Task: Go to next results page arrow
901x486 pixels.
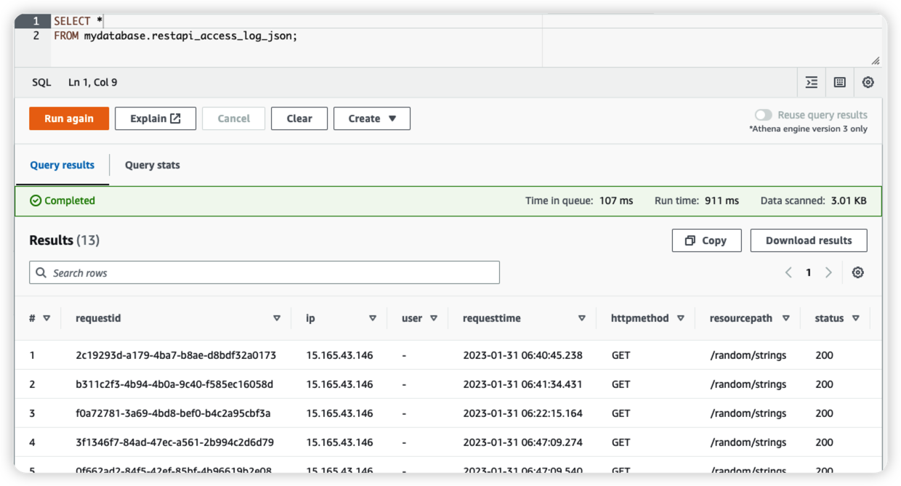Action: point(828,272)
